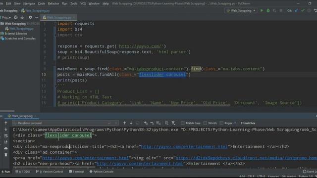Go to previous search match arrow
317x178 pixels.
pyautogui.click(x=124, y=123)
